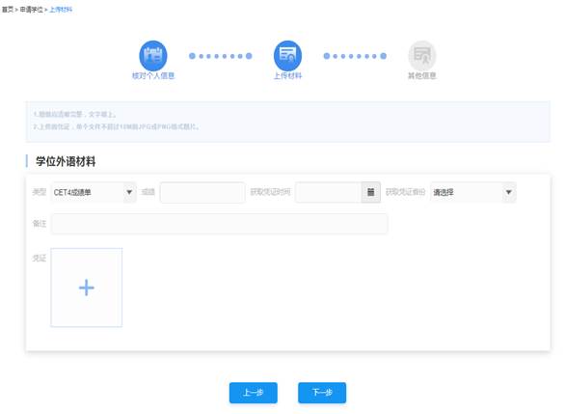Select the 核对个人信息 step label
Image resolution: width=565 pixels, height=414 pixels.
point(153,75)
